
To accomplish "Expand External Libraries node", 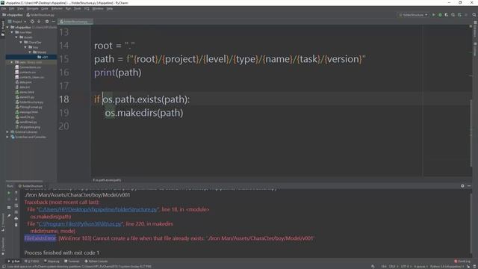I will [7, 132].
